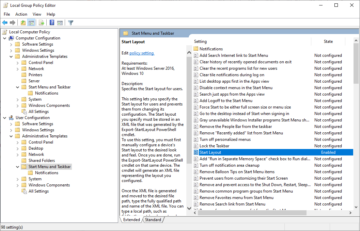Image resolution: width=360 pixels, height=231 pixels.
Task: Click the User Configuration icon
Action: [11, 118]
